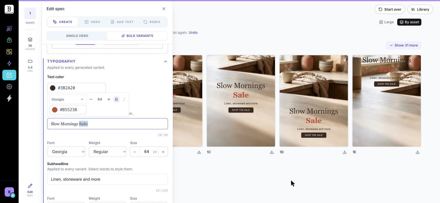Decrease headline Size with minus button

(x=135, y=152)
